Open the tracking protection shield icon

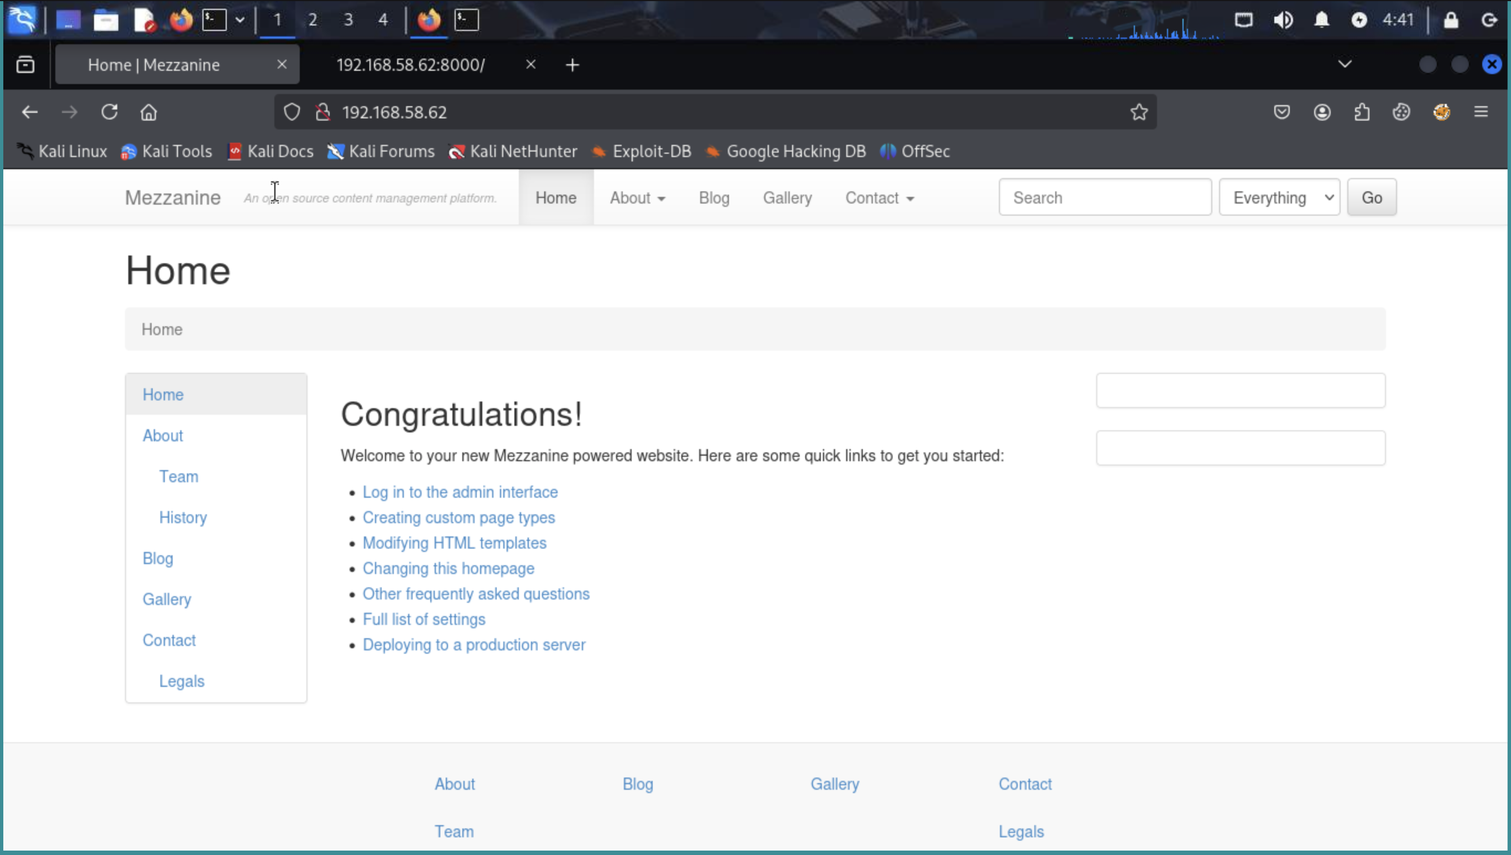pyautogui.click(x=292, y=112)
